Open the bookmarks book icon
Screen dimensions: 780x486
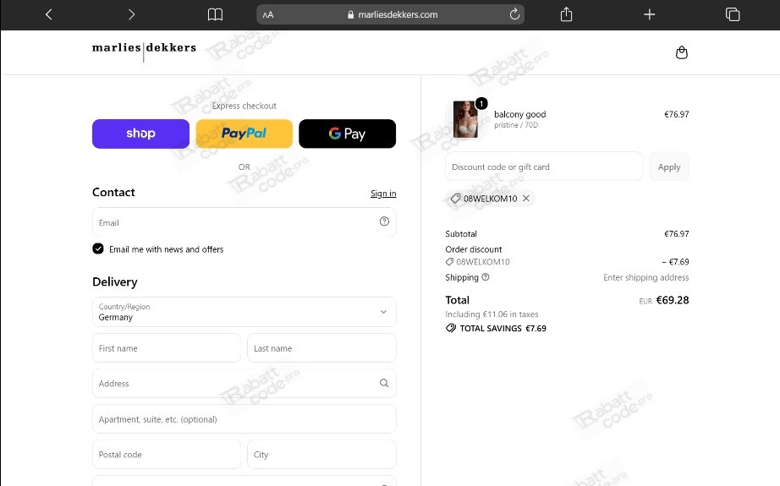click(x=215, y=14)
